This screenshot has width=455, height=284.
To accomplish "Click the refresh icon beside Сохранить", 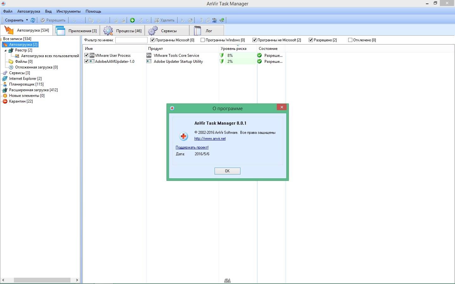I will (x=33, y=20).
